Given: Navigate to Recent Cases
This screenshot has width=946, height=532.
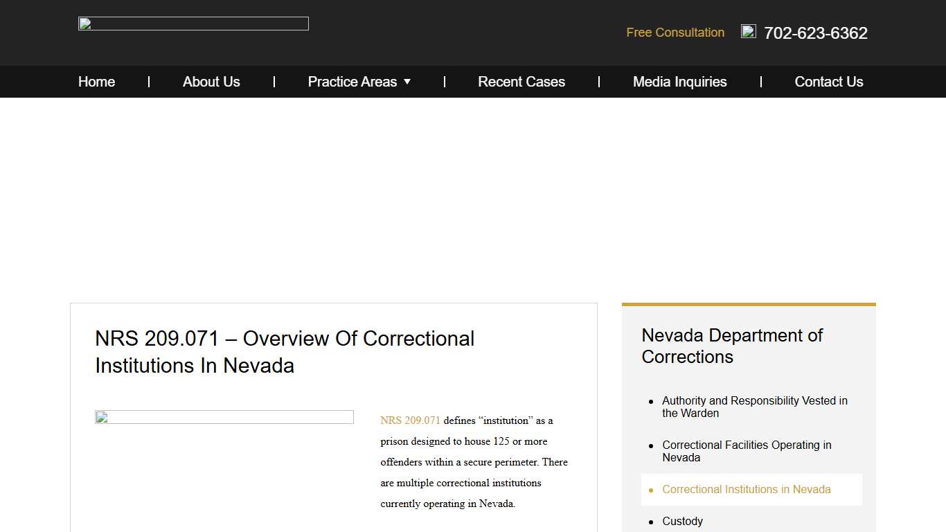Looking at the screenshot, I should click(521, 82).
